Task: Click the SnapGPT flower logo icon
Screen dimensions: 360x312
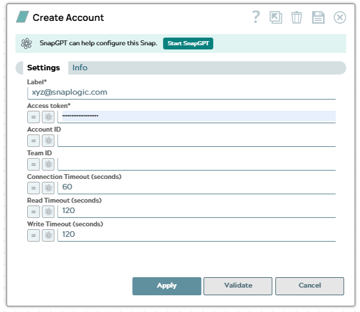Action: pos(26,43)
